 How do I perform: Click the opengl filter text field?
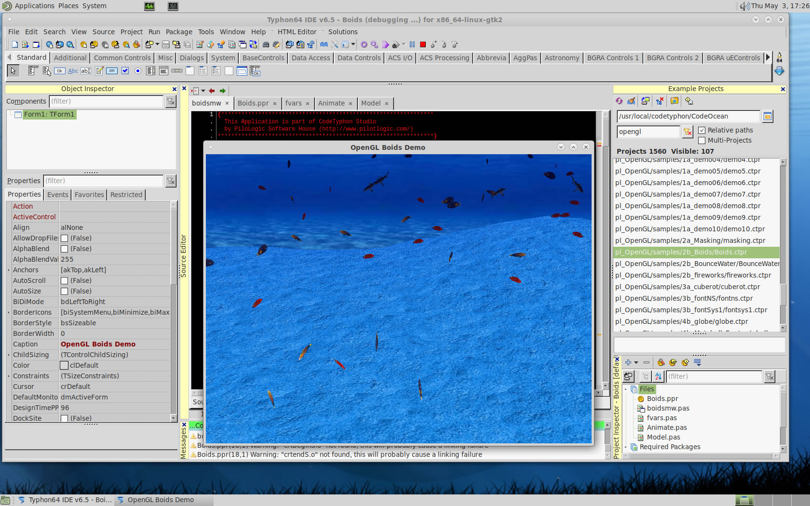point(648,132)
